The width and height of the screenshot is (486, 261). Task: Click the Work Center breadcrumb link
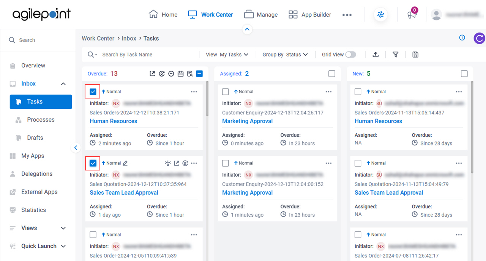tap(98, 38)
